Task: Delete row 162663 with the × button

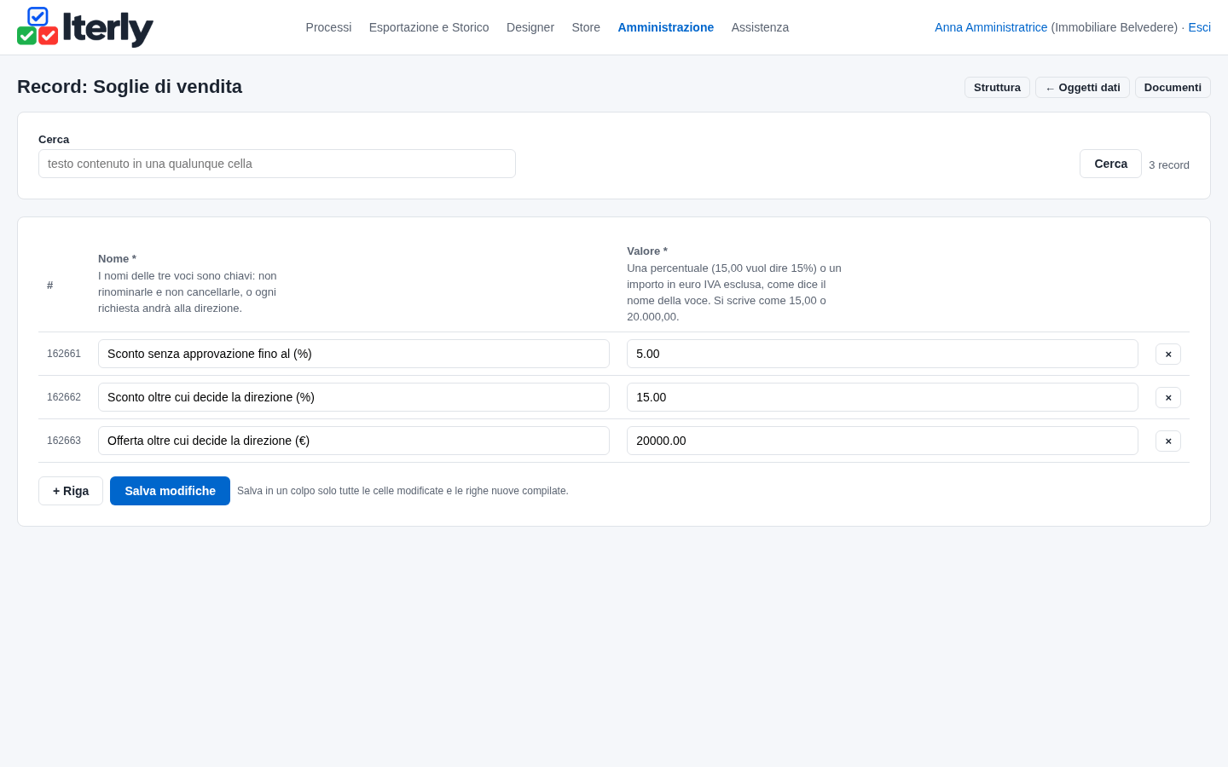Action: (x=1168, y=441)
